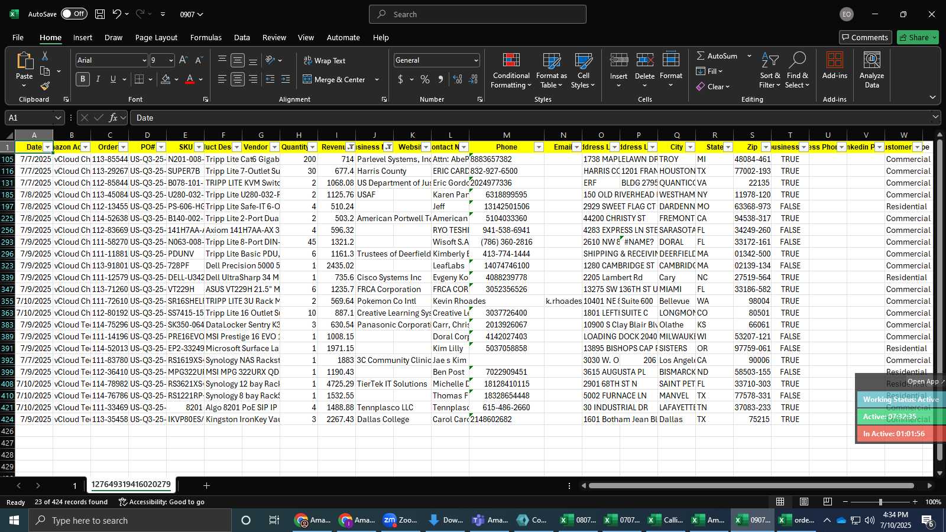Image resolution: width=946 pixels, height=532 pixels.
Task: Click the Undo arrow icon
Action: click(117, 14)
